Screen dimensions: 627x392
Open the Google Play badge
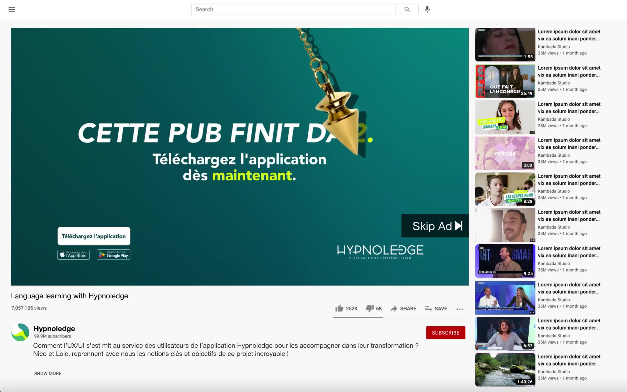tap(114, 255)
